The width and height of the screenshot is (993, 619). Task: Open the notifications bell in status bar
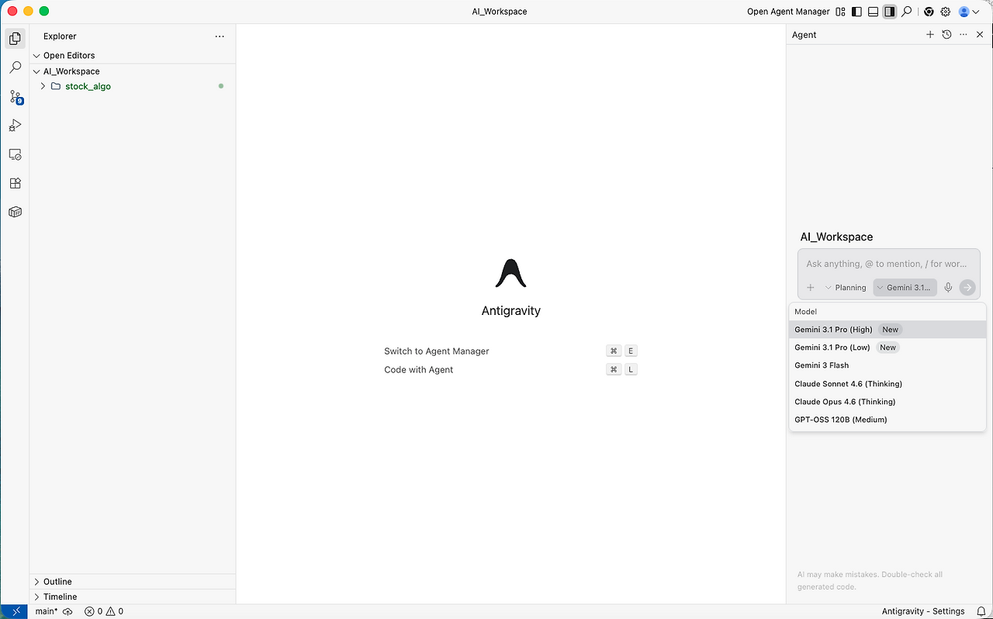click(x=981, y=611)
